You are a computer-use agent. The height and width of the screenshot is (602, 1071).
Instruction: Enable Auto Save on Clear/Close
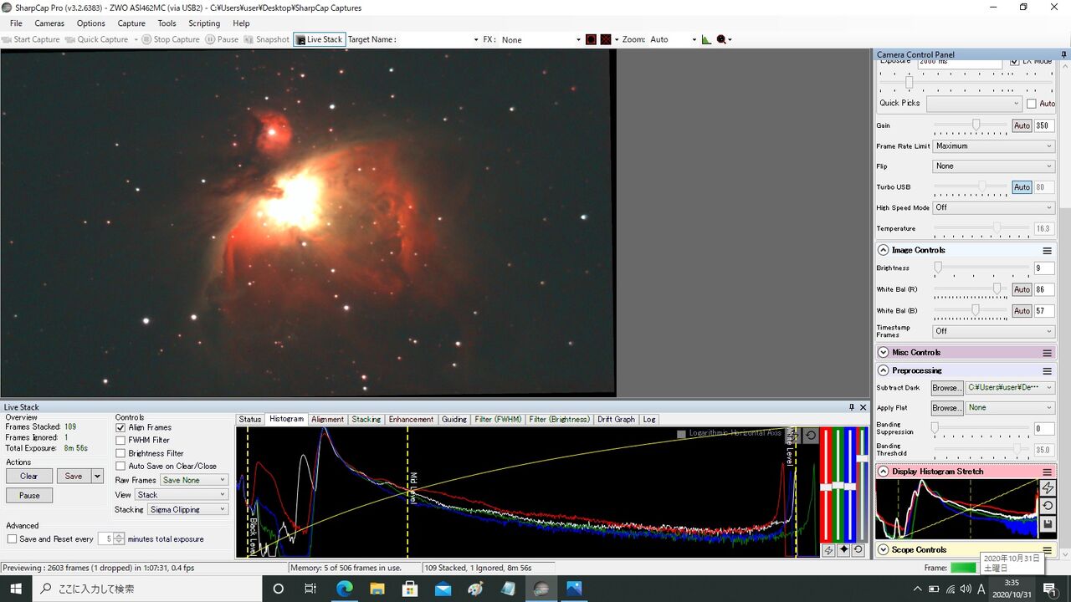click(x=120, y=466)
